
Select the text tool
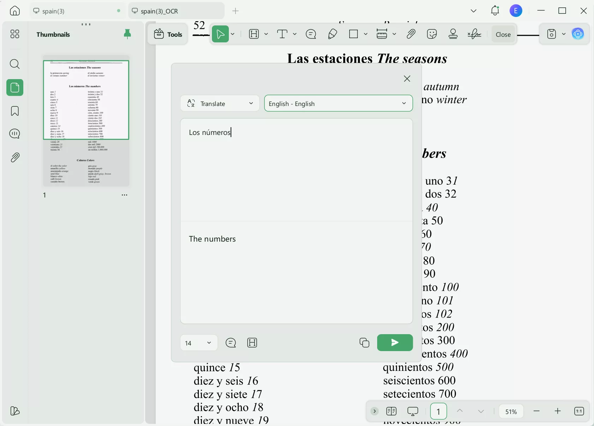(x=282, y=34)
